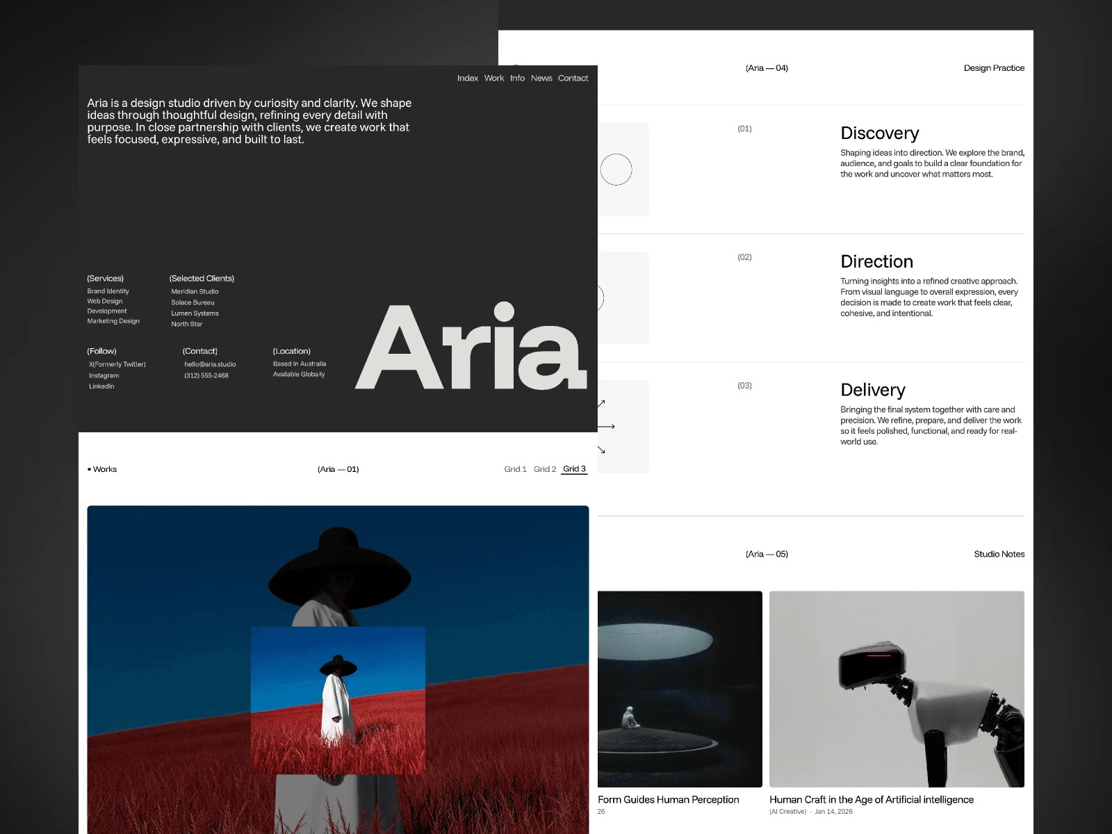The width and height of the screenshot is (1112, 834).
Task: Open the Info navigation link
Action: tap(517, 78)
